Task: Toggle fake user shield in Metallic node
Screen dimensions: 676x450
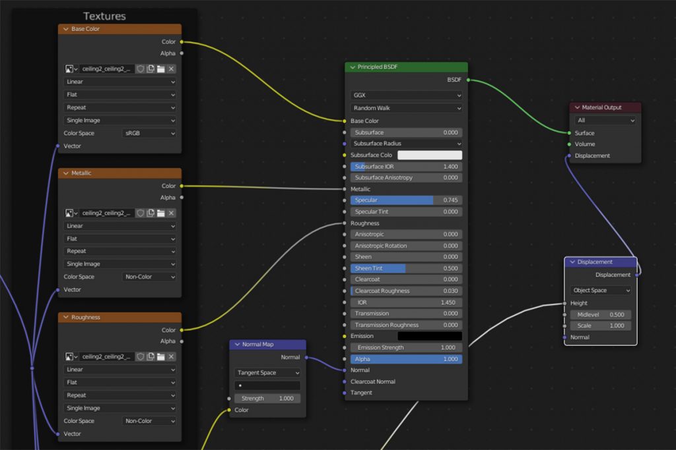Action: point(140,213)
